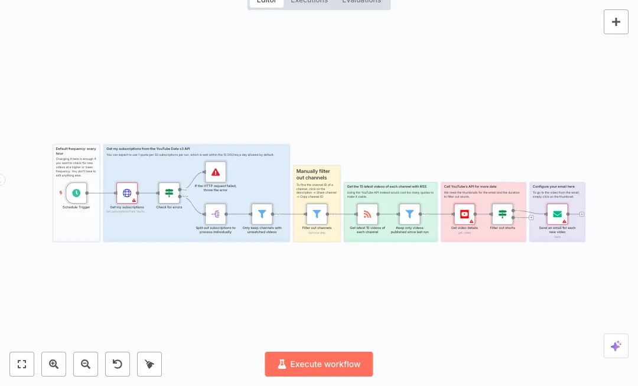Select the Schedule Trigger node
The image size is (638, 386).
click(x=76, y=193)
